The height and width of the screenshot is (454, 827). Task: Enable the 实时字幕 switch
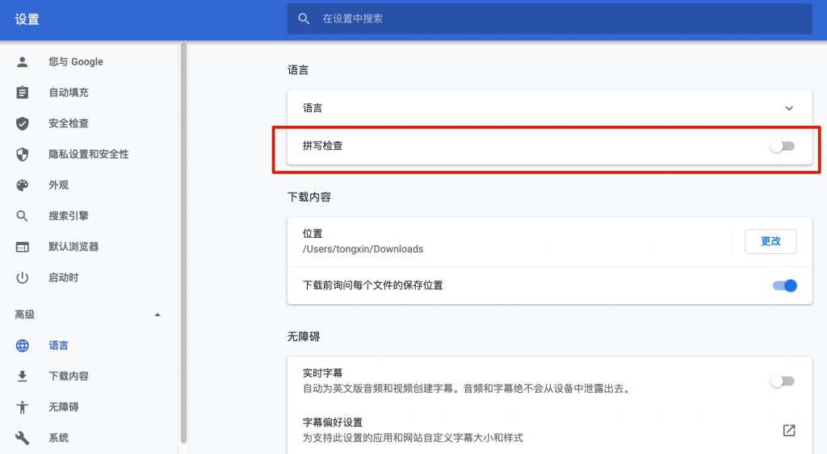pos(782,381)
